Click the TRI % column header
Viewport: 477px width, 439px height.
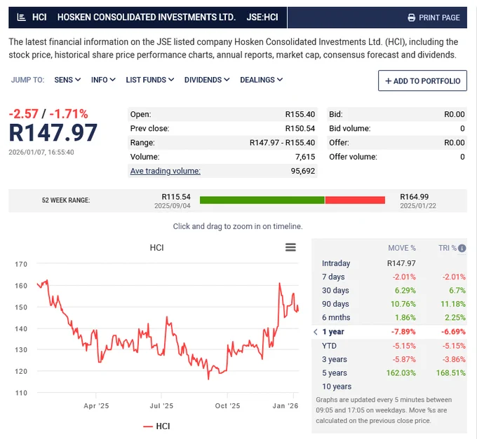(448, 248)
